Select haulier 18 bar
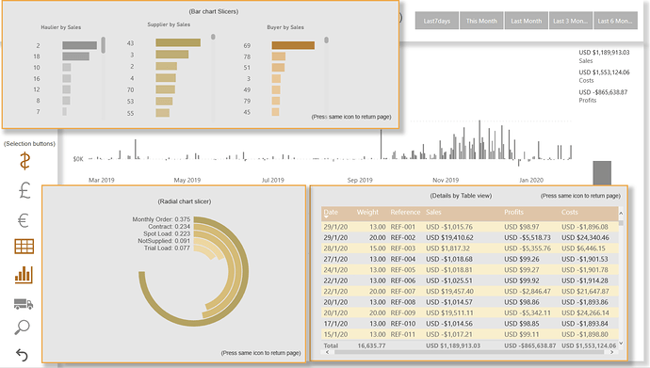The image size is (650, 368). [x=76, y=56]
